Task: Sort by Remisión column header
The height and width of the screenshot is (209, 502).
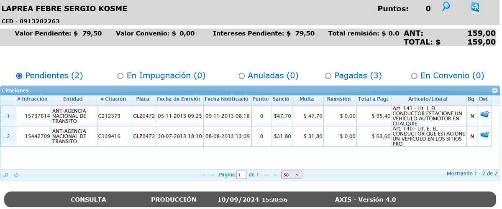Action: 339,99
